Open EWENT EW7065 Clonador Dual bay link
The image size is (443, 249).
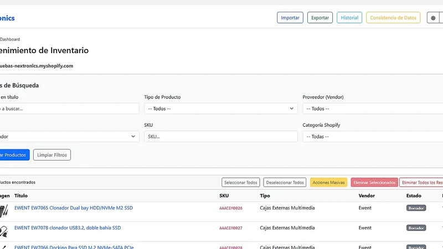[x=74, y=208]
